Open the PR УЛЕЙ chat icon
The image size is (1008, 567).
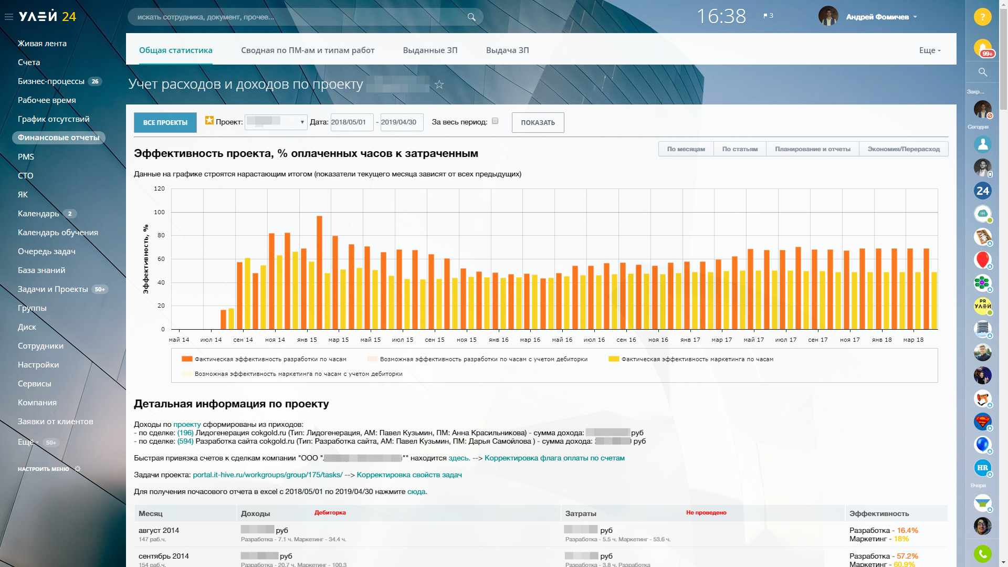pyautogui.click(x=983, y=306)
